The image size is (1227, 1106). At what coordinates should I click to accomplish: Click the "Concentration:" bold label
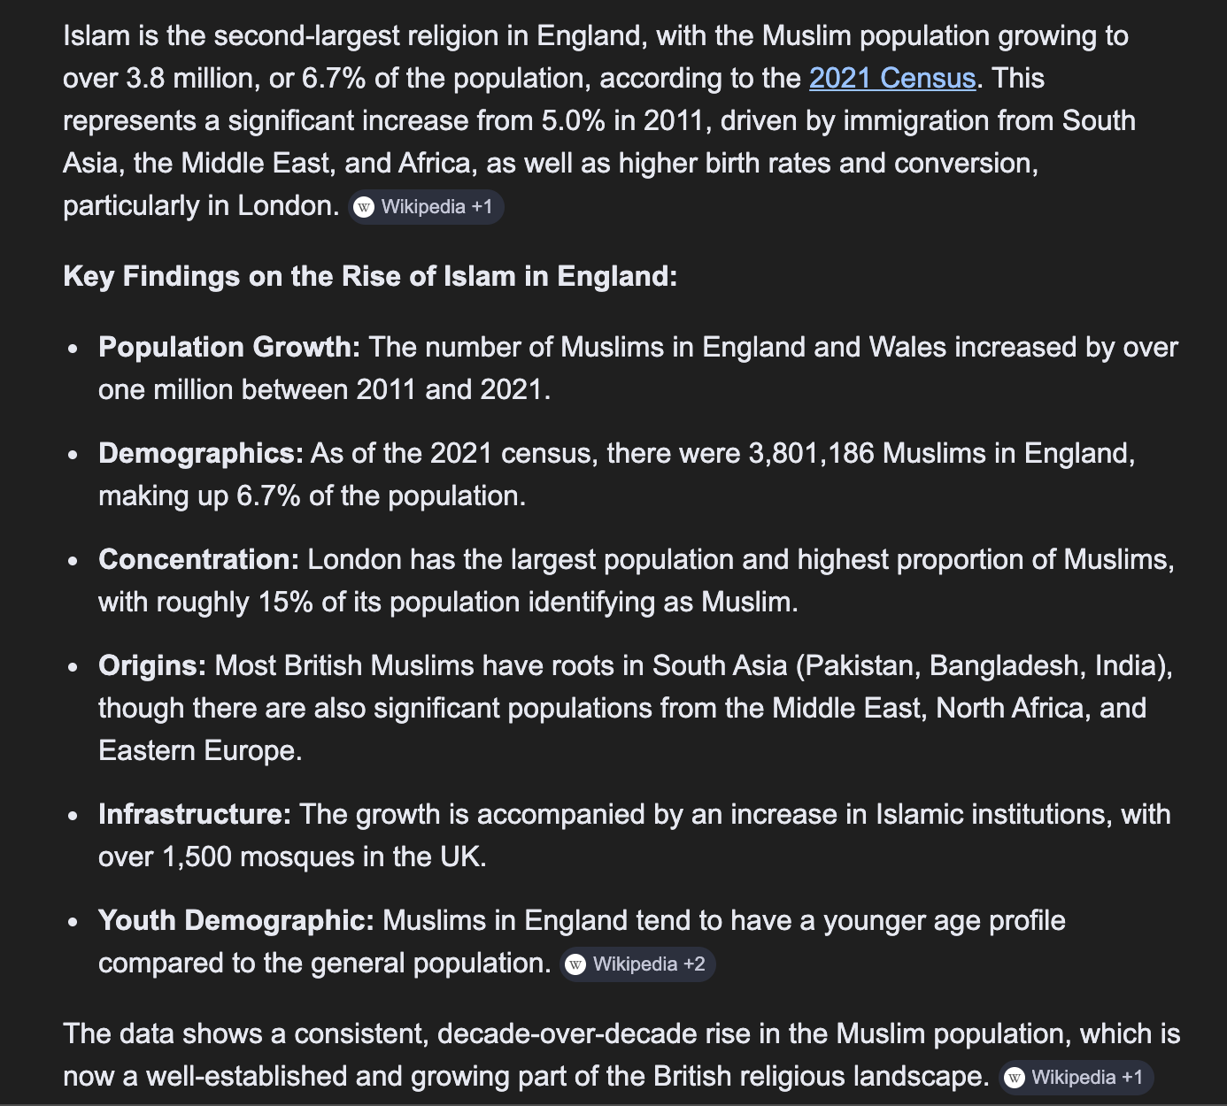coord(199,560)
